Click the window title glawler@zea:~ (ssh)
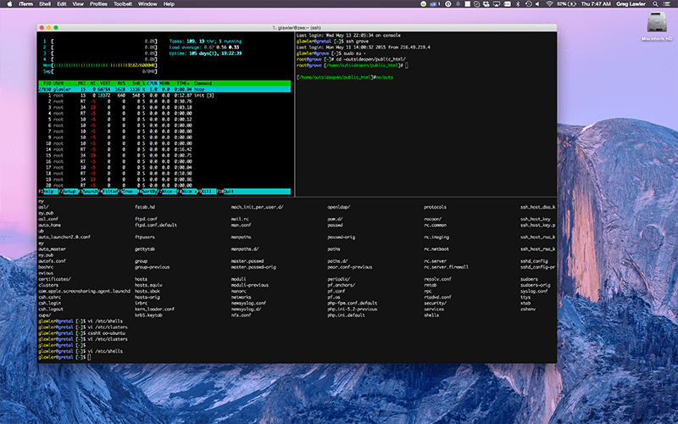The height and width of the screenshot is (424, 678). (x=297, y=28)
